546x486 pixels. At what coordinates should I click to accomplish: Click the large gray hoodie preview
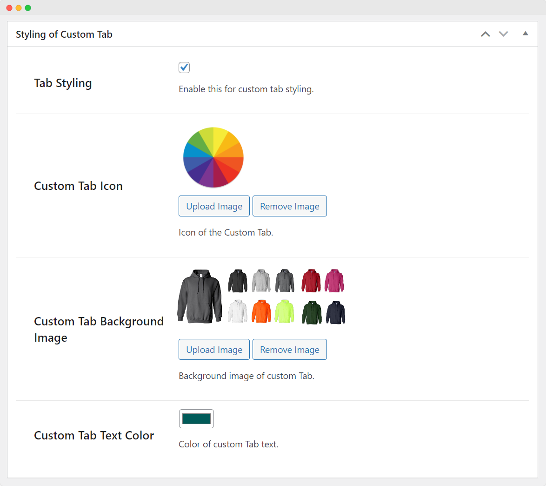(x=200, y=296)
